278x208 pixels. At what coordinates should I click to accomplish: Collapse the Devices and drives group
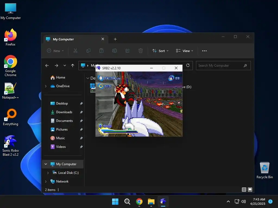pyautogui.click(x=88, y=78)
